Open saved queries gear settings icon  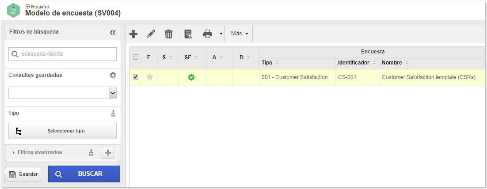point(113,75)
